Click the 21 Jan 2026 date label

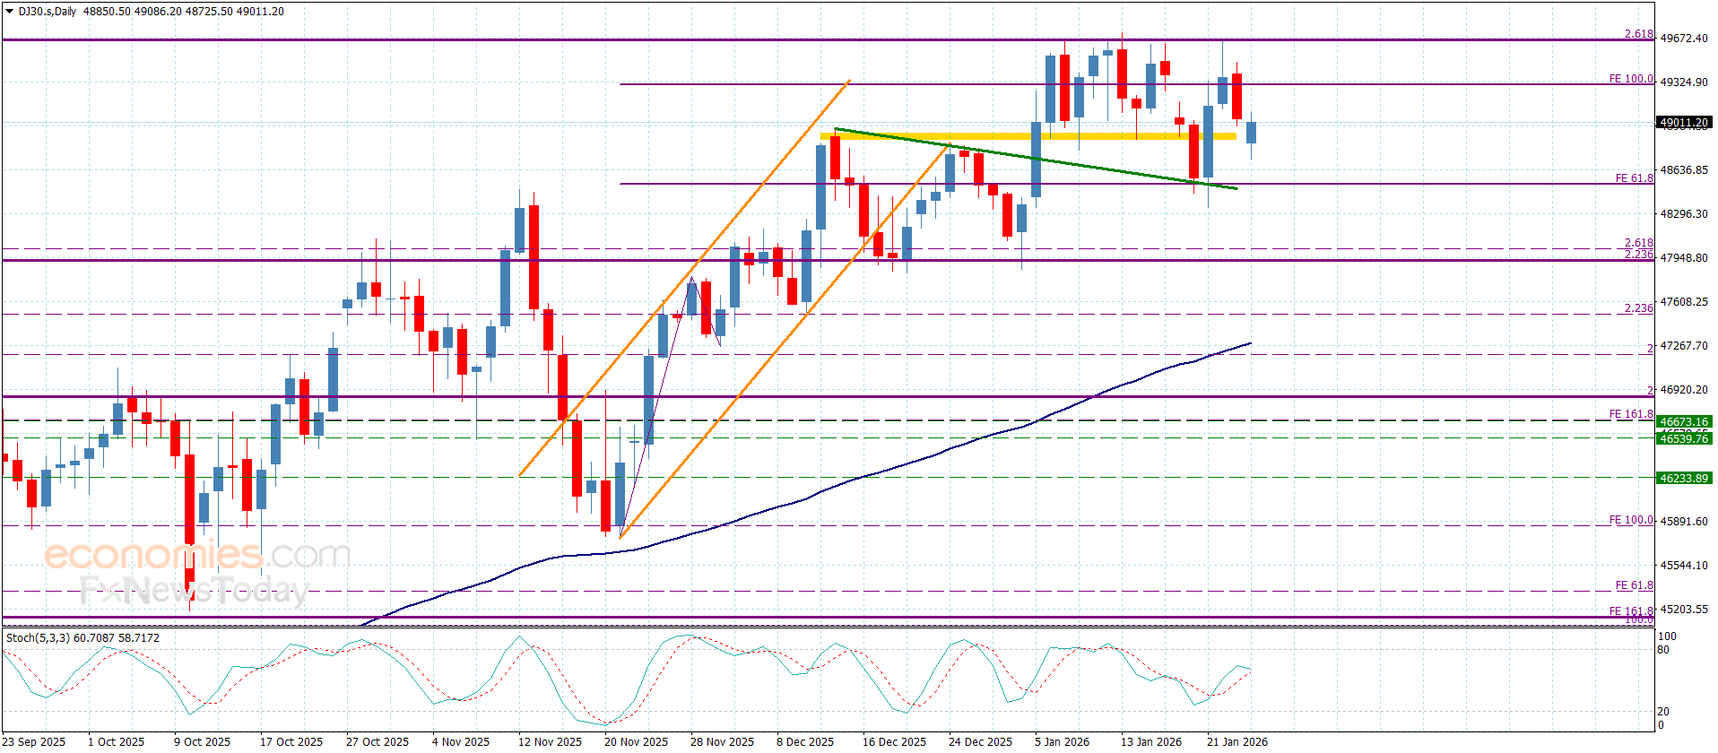[1237, 741]
